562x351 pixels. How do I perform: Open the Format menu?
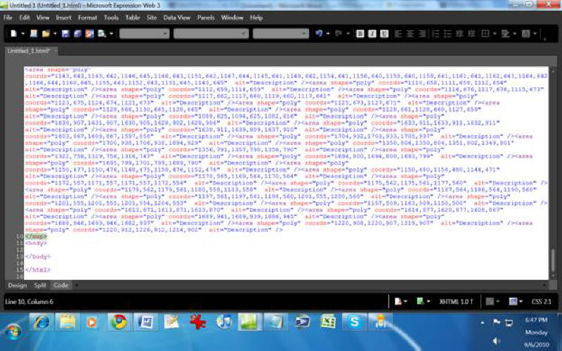tap(87, 17)
